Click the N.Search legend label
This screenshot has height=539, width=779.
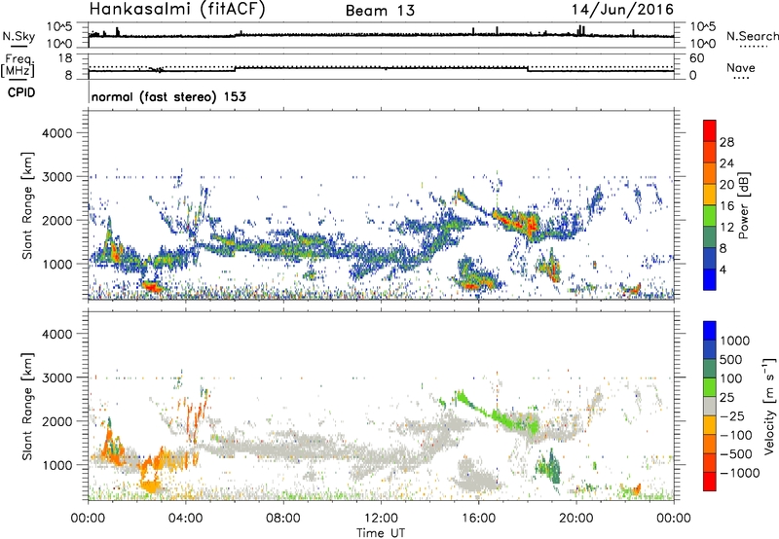(752, 36)
